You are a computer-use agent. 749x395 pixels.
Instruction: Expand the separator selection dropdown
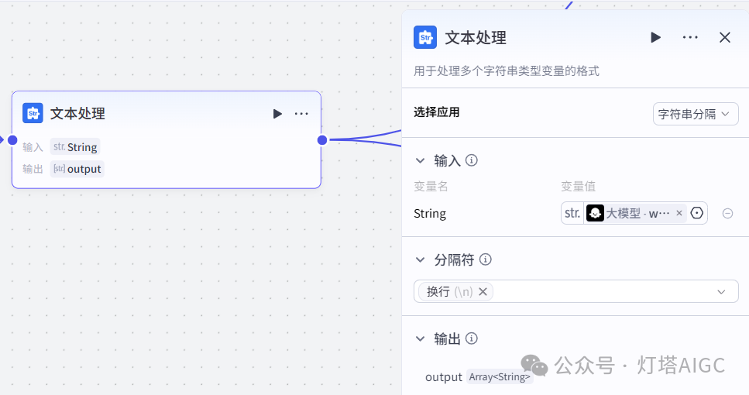[x=721, y=292]
